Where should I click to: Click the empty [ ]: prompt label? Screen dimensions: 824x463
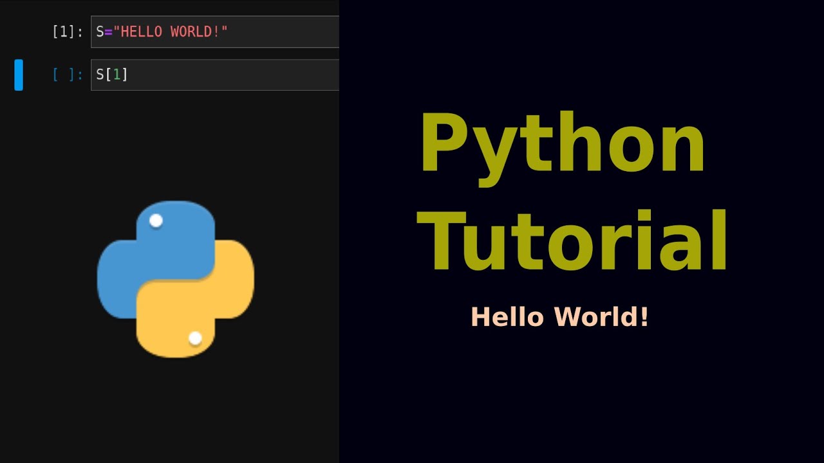point(68,75)
